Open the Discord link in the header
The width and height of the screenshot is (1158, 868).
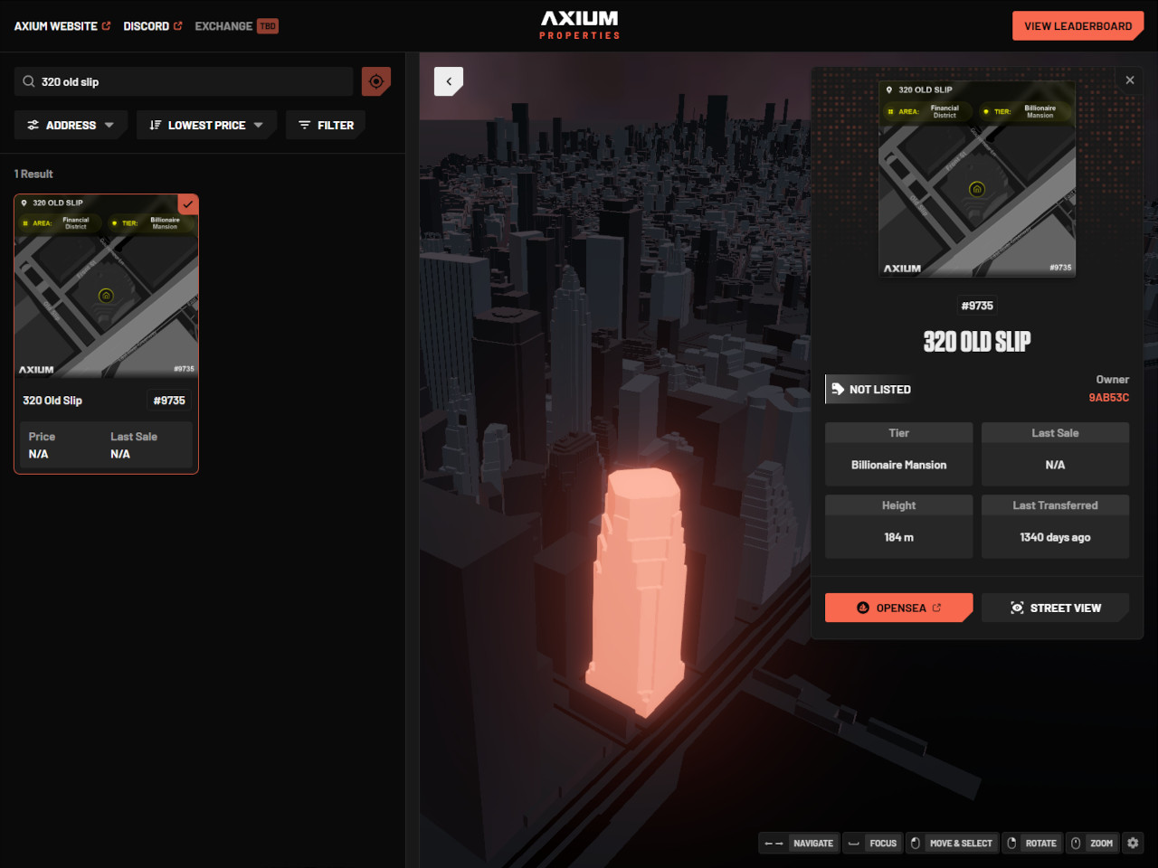152,26
